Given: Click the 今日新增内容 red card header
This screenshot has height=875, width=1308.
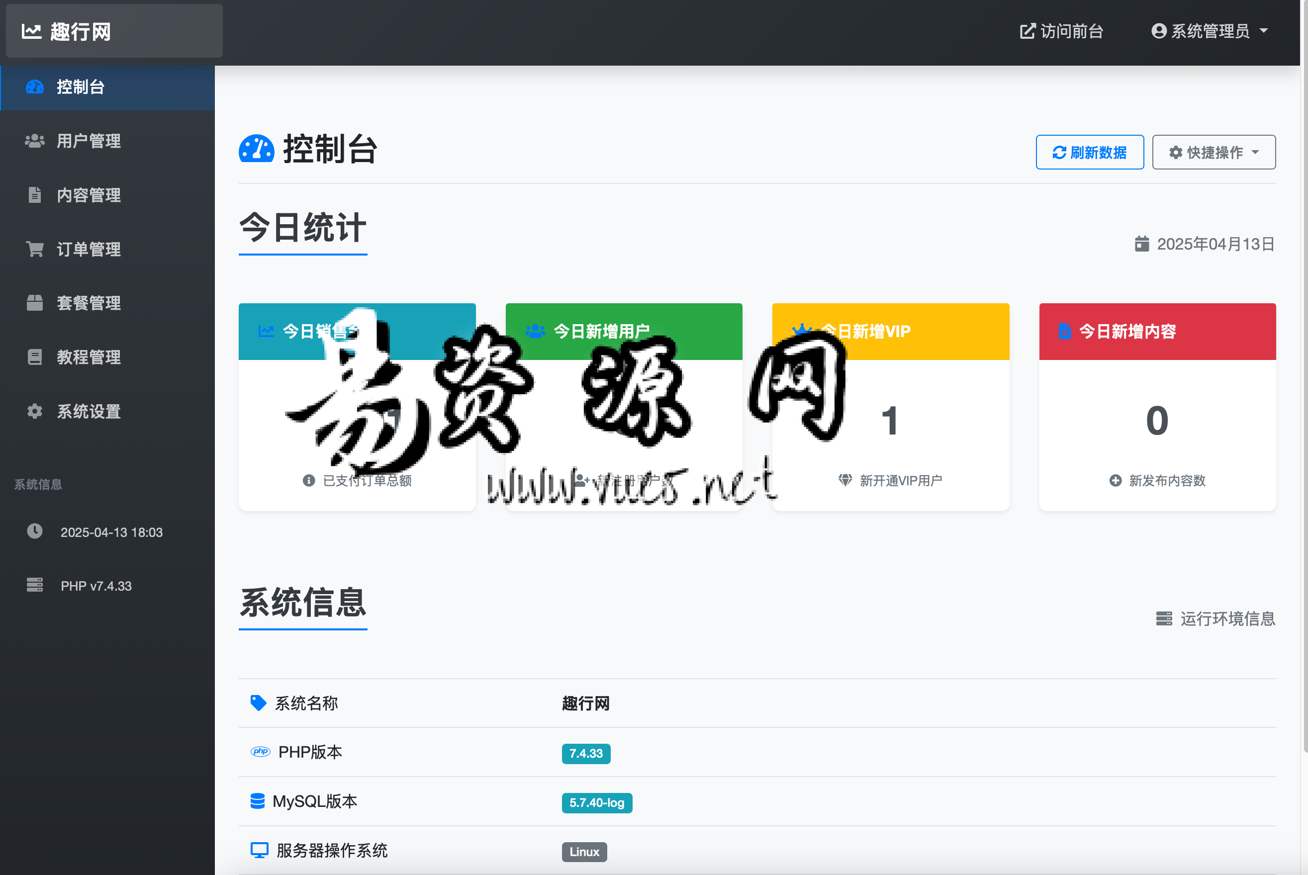Looking at the screenshot, I should (x=1157, y=332).
